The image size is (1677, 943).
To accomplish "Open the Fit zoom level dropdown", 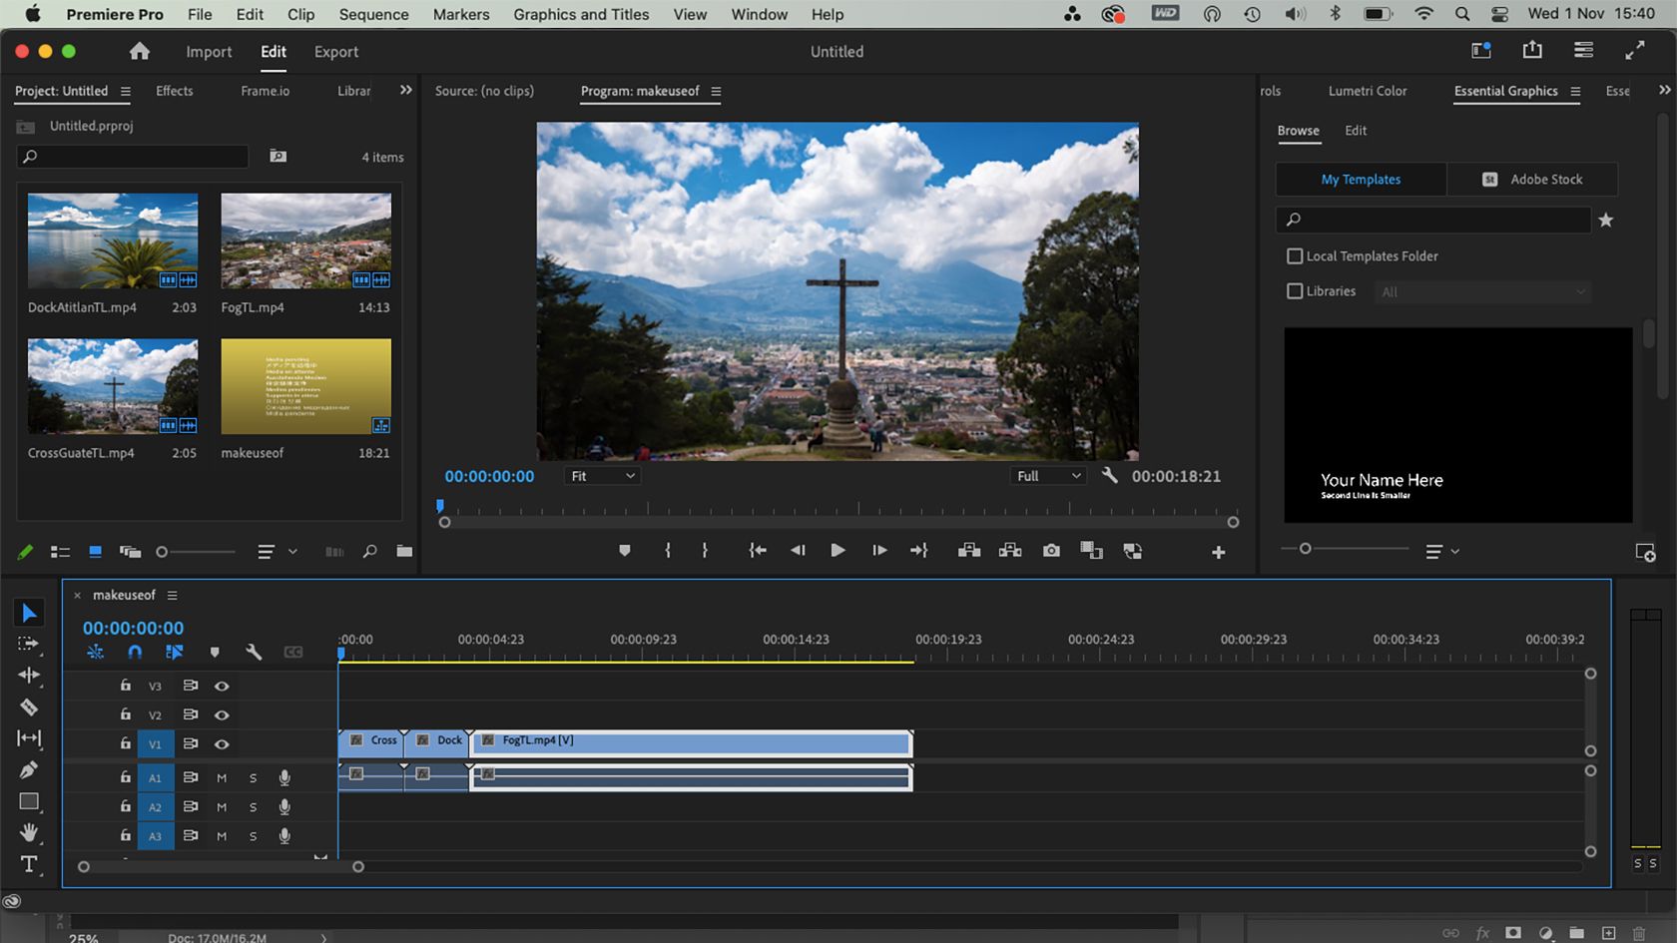I will point(602,476).
